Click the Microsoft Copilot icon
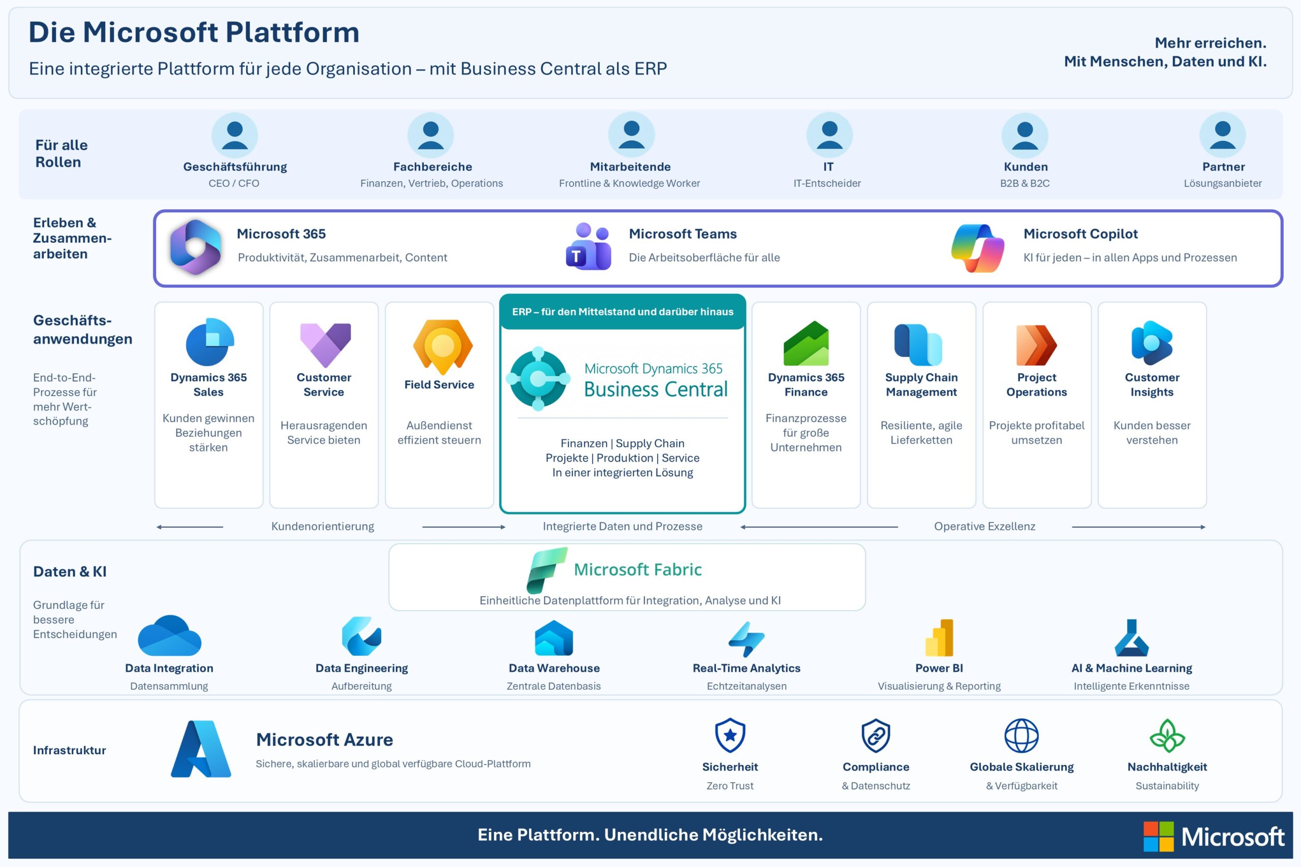 (x=977, y=248)
